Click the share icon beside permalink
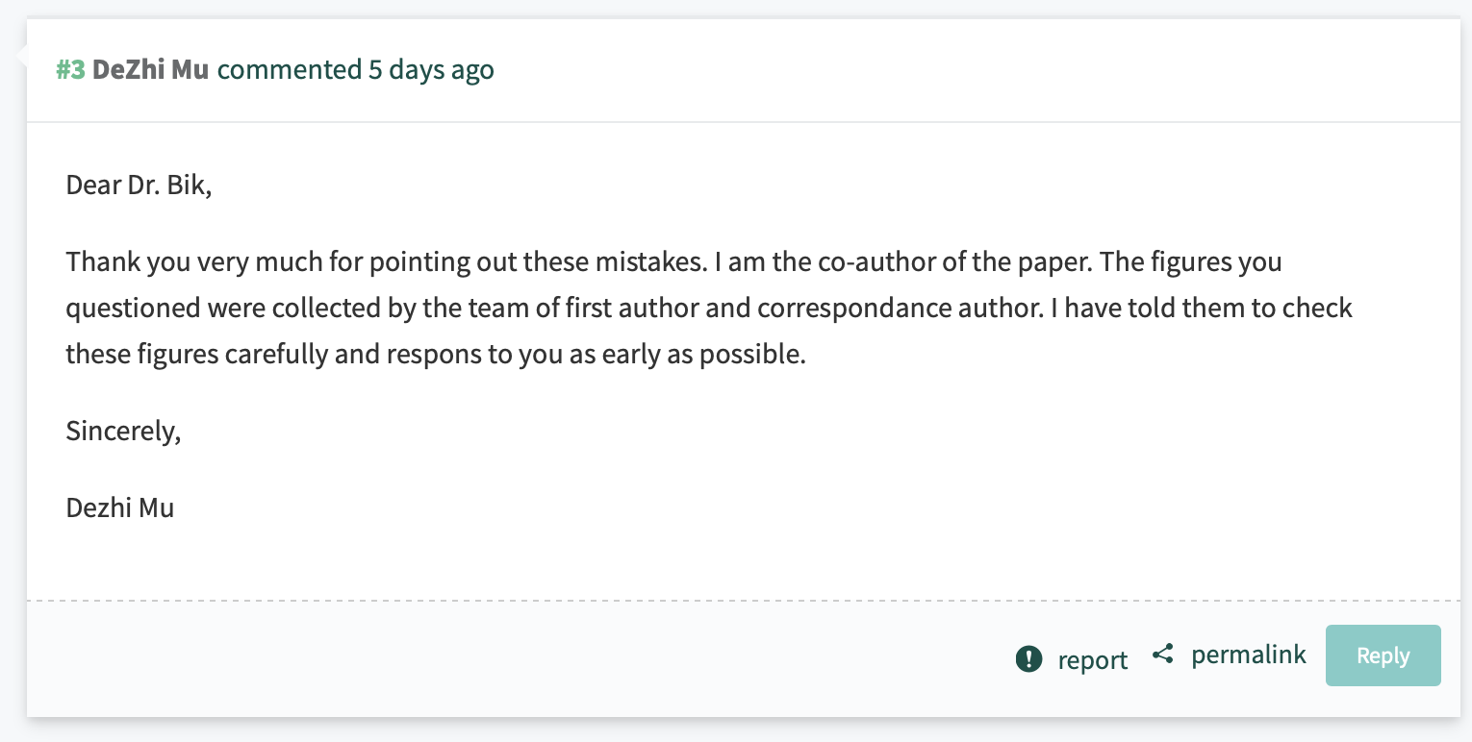1472x742 pixels. [1163, 655]
